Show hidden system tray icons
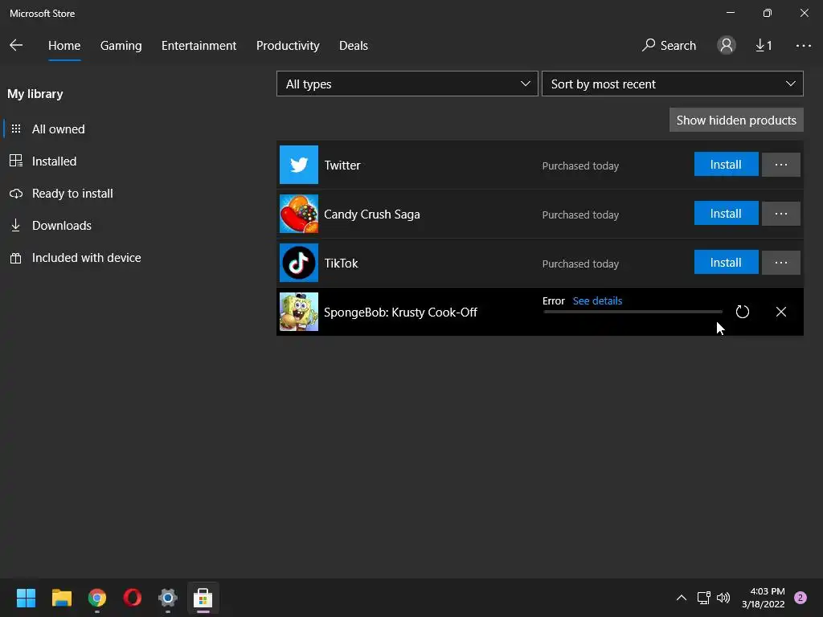The width and height of the screenshot is (823, 617). 682,598
